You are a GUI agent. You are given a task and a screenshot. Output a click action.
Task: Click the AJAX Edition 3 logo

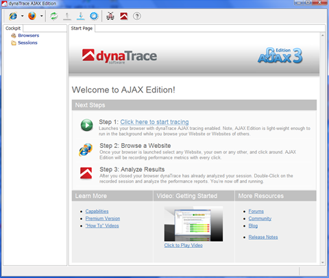[280, 55]
